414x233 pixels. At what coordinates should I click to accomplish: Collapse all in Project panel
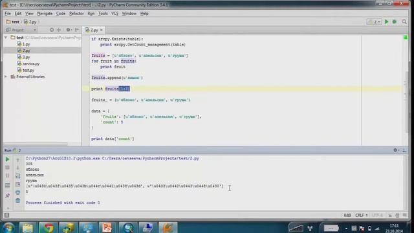(59, 30)
